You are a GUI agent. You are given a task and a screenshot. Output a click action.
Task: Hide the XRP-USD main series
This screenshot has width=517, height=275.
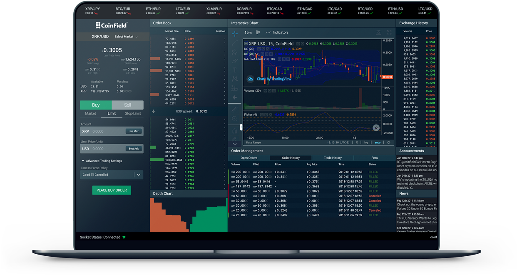click(298, 44)
